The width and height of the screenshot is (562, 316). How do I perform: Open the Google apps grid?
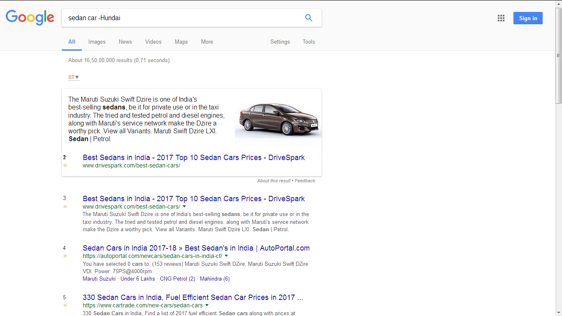[501, 18]
